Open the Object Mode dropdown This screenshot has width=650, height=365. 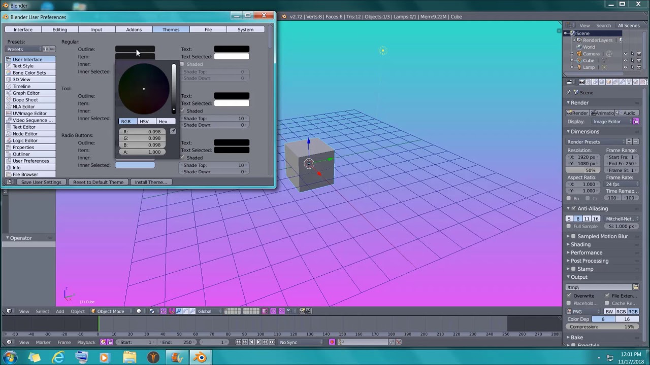tap(110, 311)
